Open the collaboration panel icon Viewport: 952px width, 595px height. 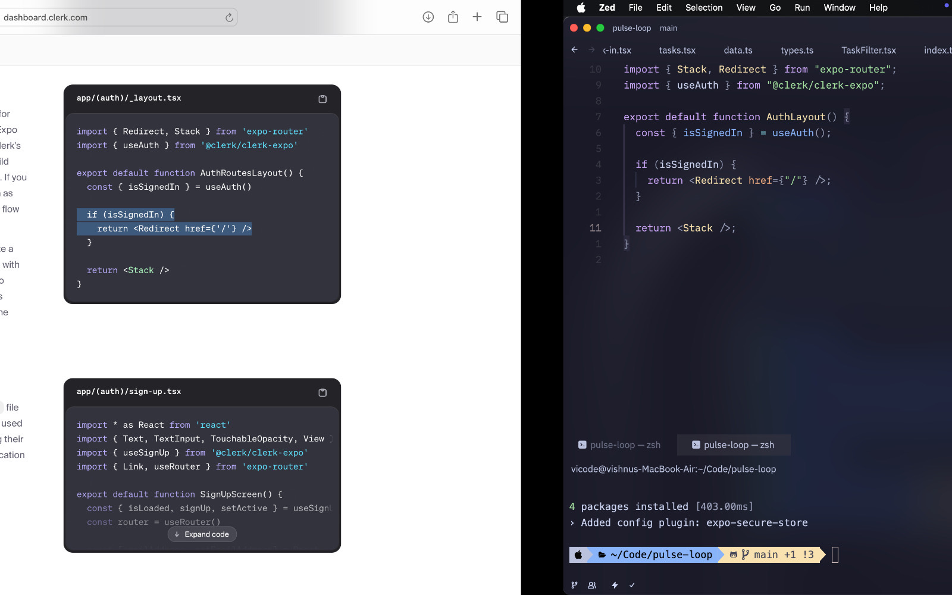coord(592,585)
